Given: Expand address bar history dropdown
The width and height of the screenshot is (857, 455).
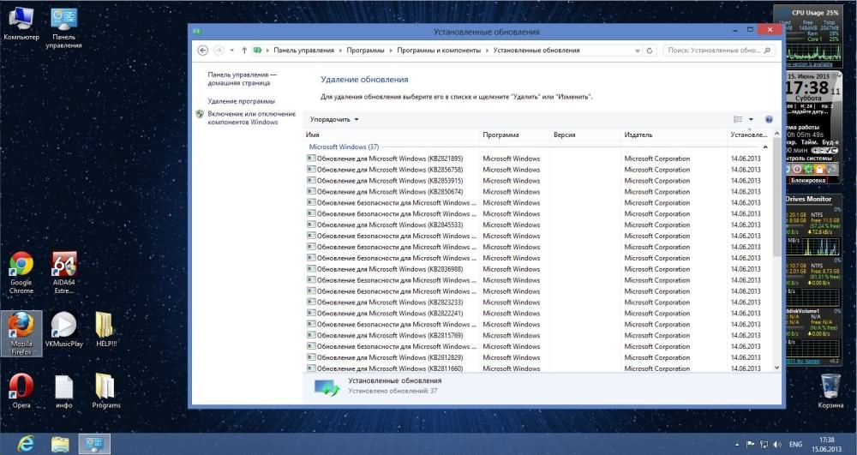Looking at the screenshot, I should tap(640, 51).
